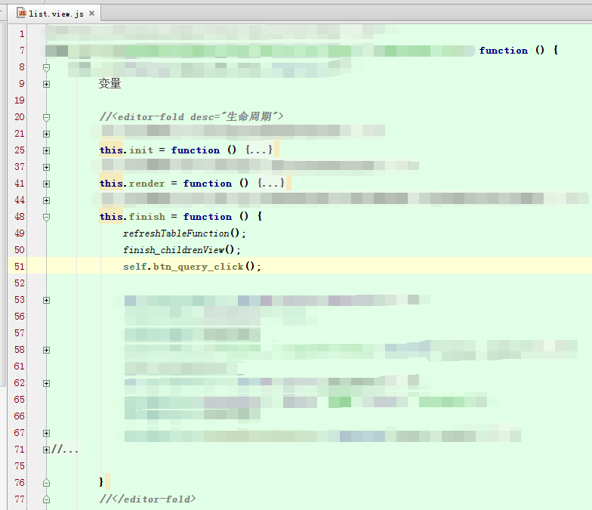Expand the fold marker on line 58
This screenshot has width=592, height=510.
(46, 350)
